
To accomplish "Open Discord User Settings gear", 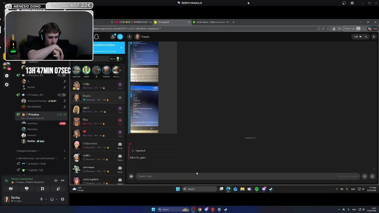I will [62, 199].
